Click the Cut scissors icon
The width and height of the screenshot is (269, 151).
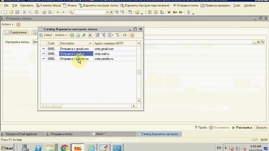(x=24, y=12)
